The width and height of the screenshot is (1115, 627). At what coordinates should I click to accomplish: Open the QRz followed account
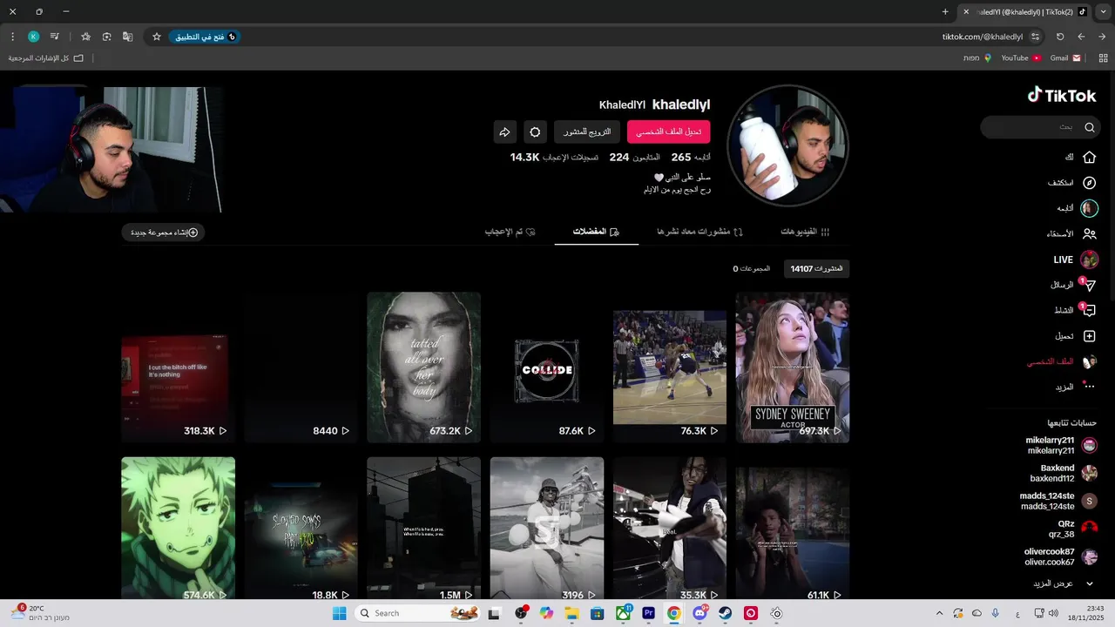[1073, 529]
